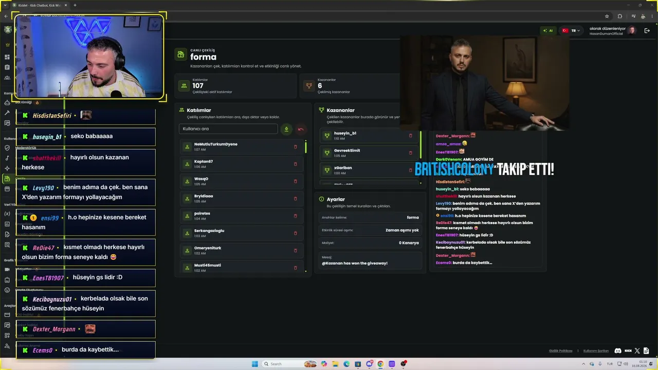Click the Katılımlar 107 stat card
This screenshot has height=370, width=658.
tap(236, 86)
